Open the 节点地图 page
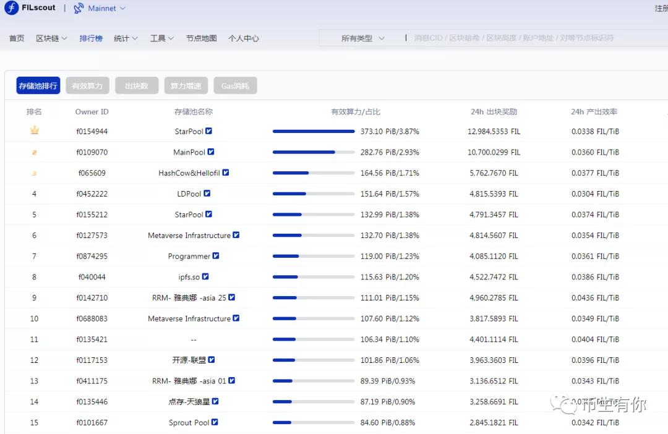 (201, 38)
